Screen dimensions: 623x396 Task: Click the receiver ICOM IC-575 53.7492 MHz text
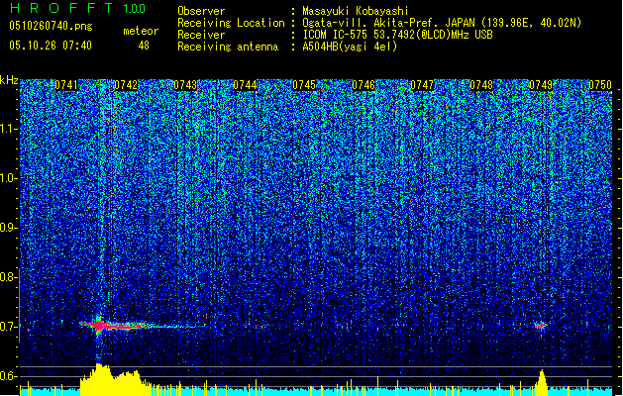point(397,35)
